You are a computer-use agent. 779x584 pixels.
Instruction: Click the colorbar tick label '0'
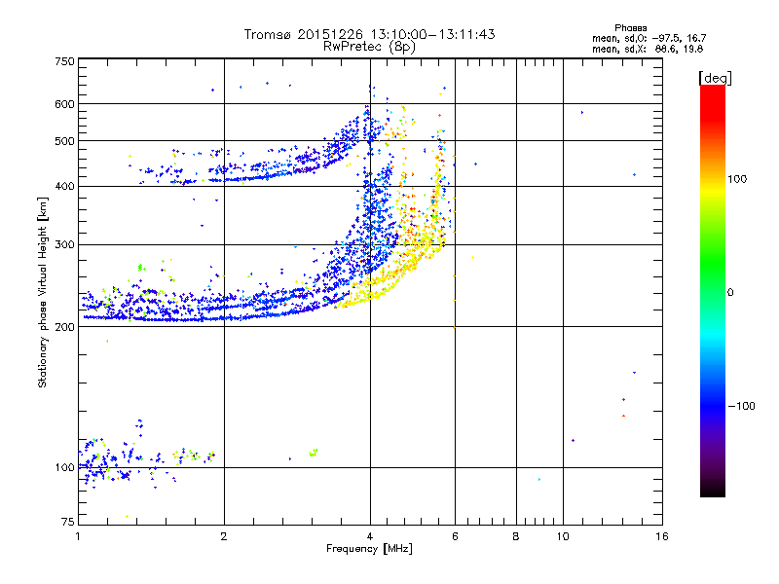[x=730, y=293]
